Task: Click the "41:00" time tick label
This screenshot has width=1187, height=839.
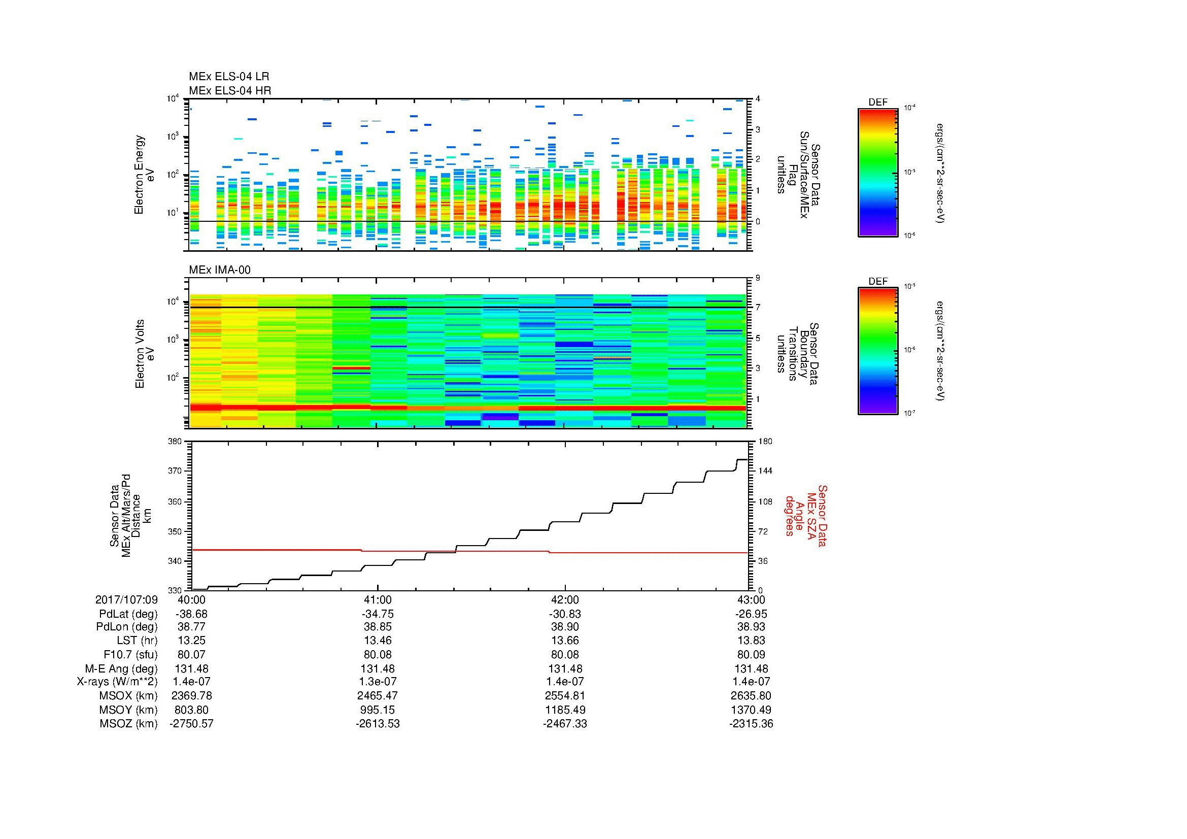Action: [379, 599]
